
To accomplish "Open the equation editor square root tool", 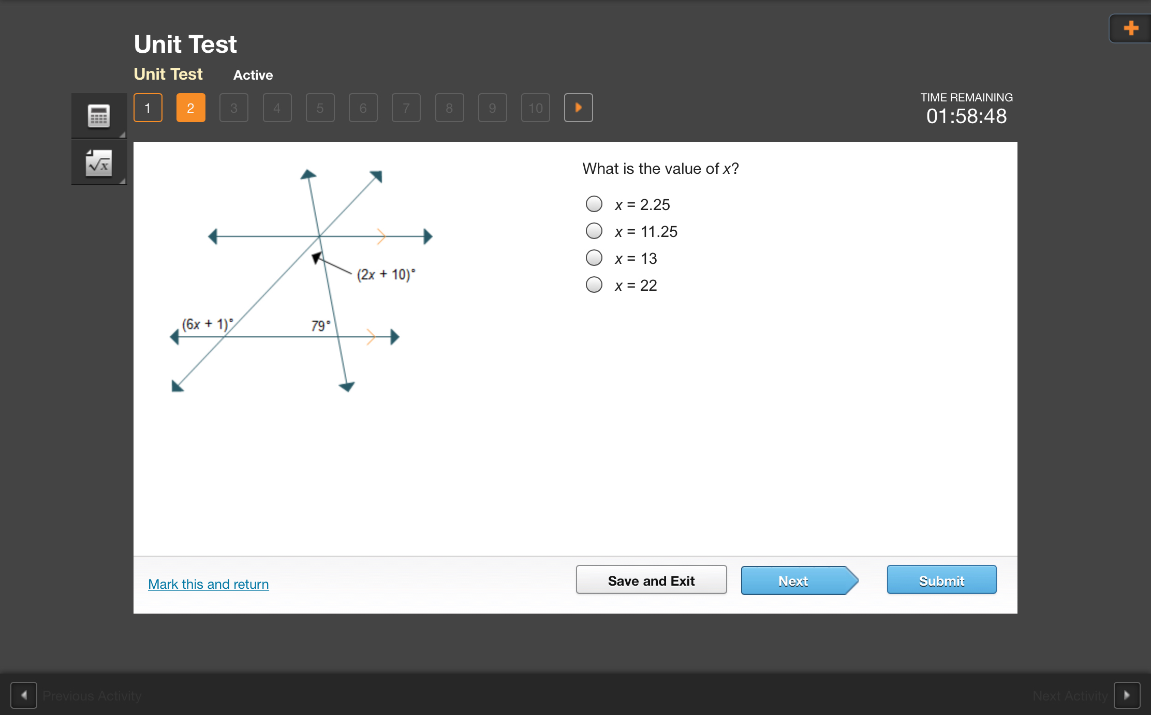I will point(98,163).
